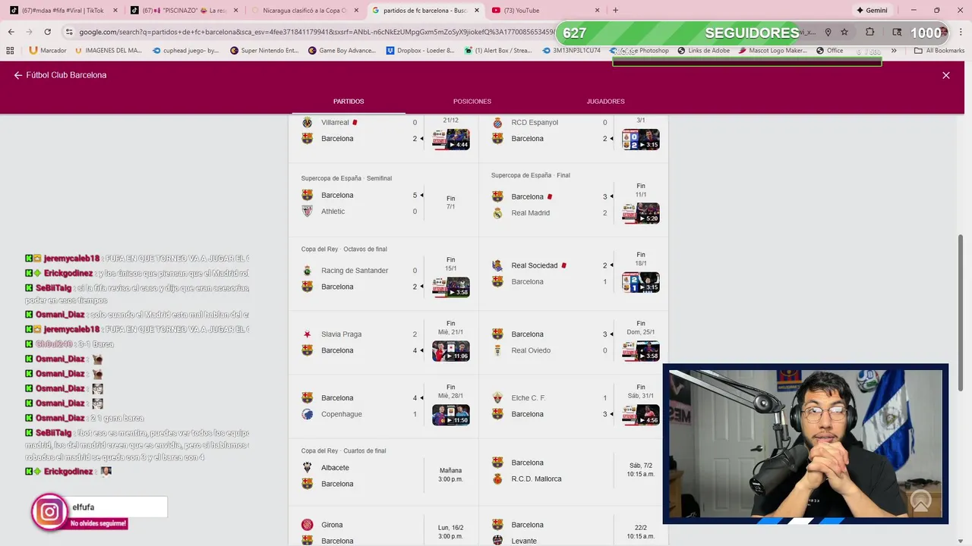
Task: Click the Elche C. F. crest icon
Action: point(497,398)
